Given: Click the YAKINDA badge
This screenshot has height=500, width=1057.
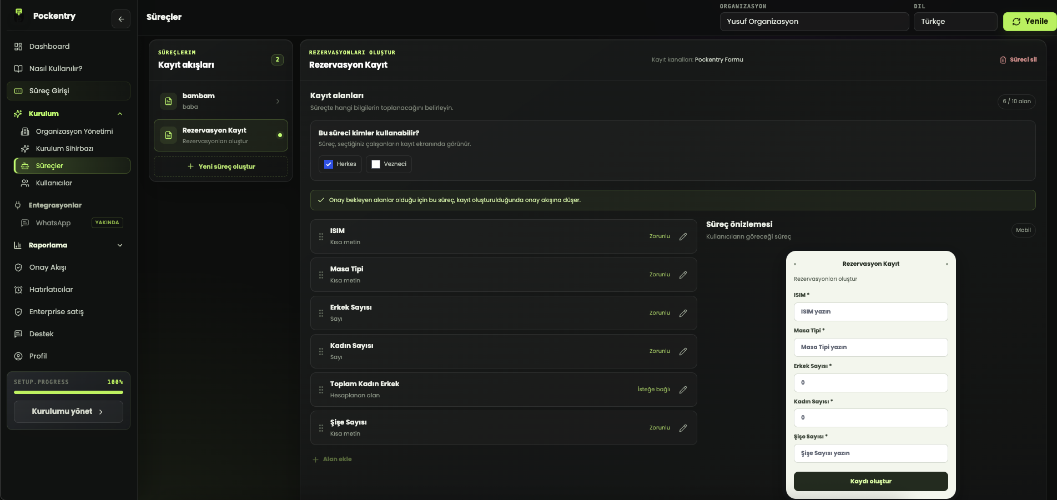Looking at the screenshot, I should [107, 223].
